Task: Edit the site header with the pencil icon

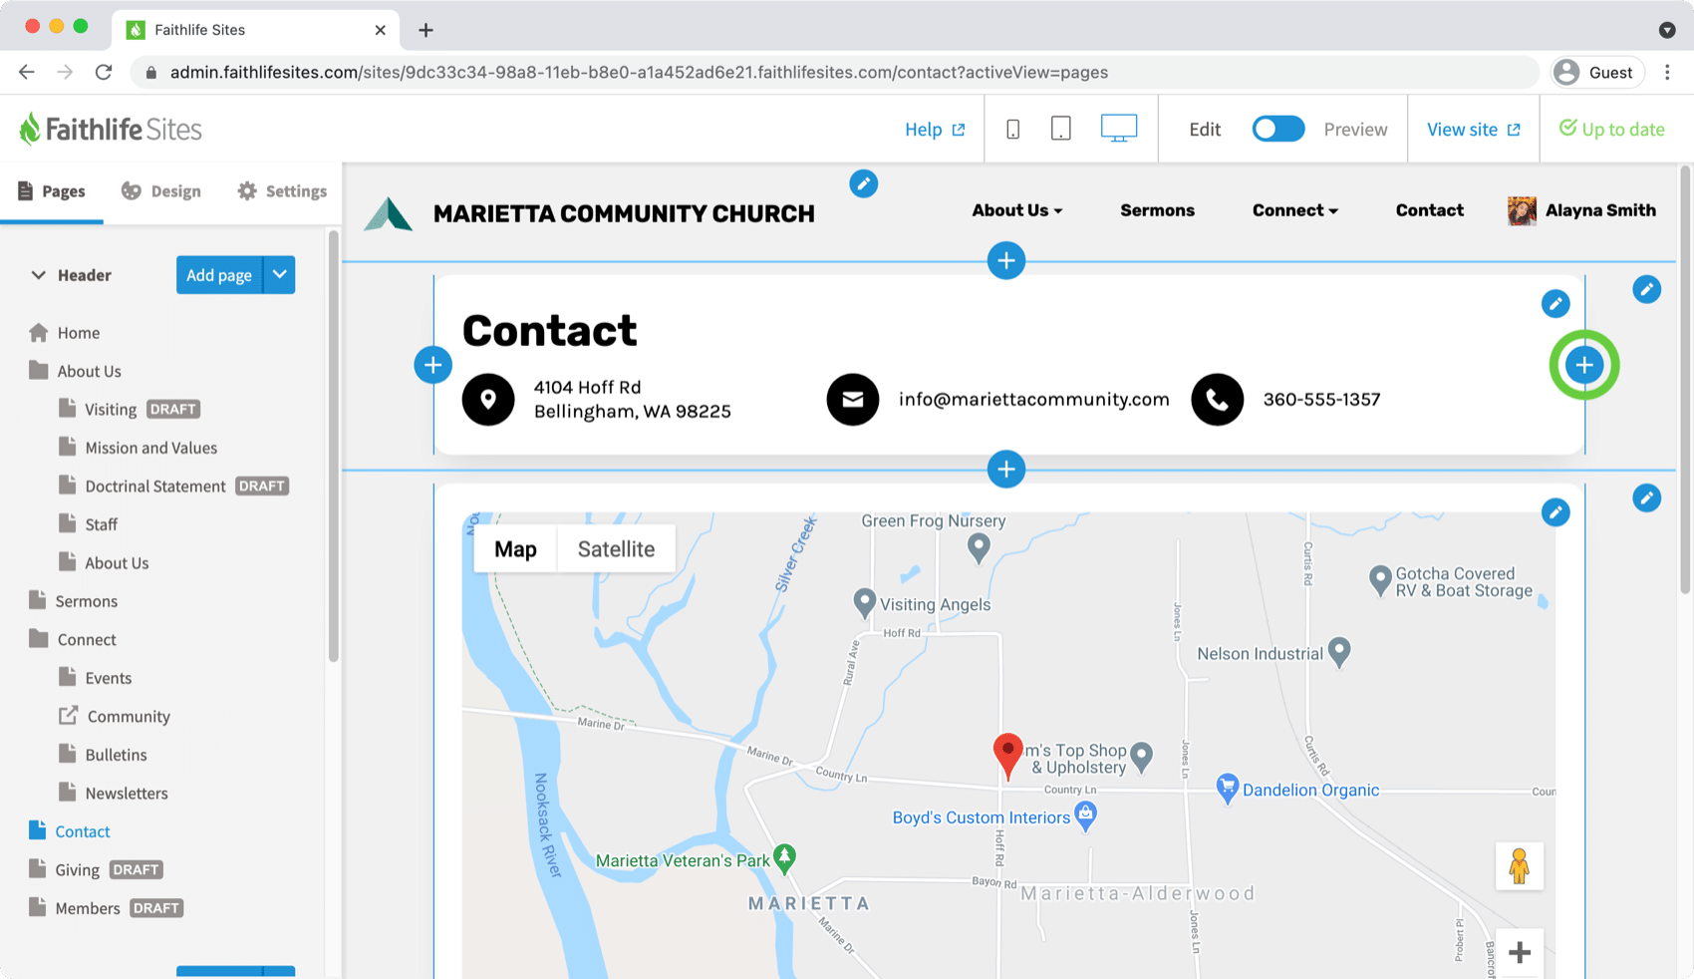Action: pyautogui.click(x=863, y=183)
